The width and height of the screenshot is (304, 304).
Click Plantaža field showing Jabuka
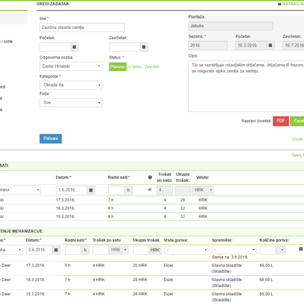click(x=231, y=26)
